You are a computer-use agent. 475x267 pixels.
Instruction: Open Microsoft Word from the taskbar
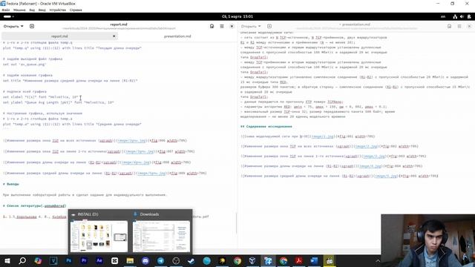tap(314, 260)
